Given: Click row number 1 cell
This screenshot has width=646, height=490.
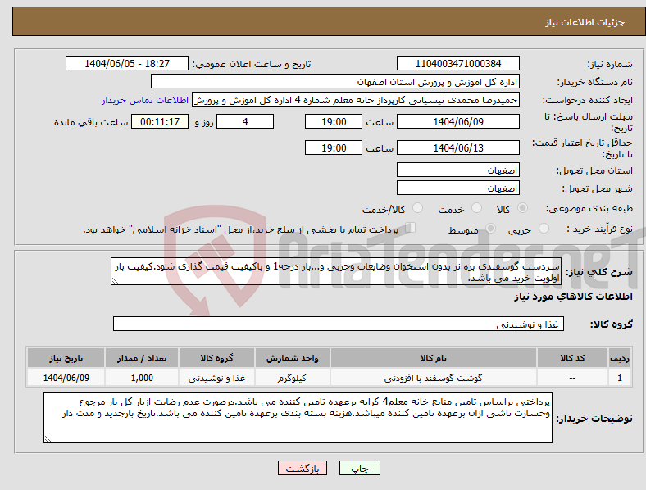Looking at the screenshot, I should click(620, 378).
